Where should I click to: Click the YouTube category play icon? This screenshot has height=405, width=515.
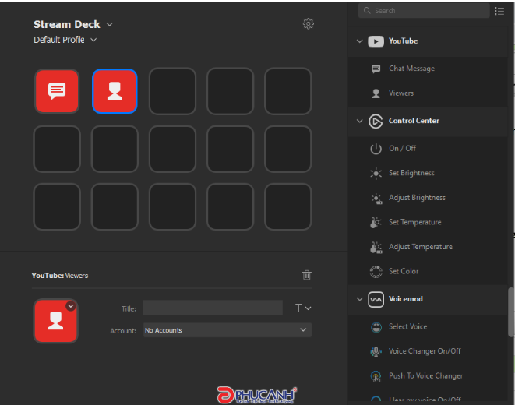376,41
